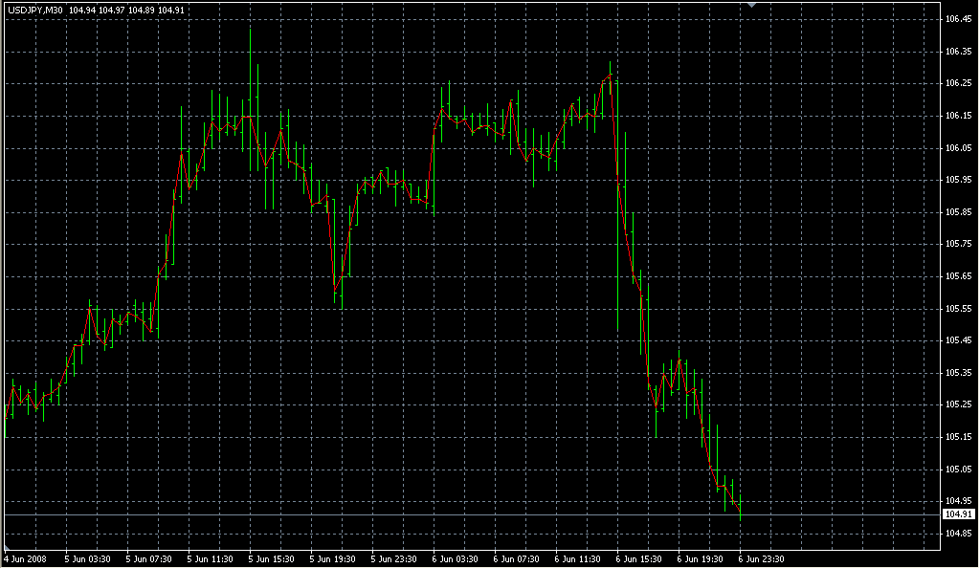The image size is (980, 568).
Task: Click the 104.85 price axis label
Action: click(958, 534)
